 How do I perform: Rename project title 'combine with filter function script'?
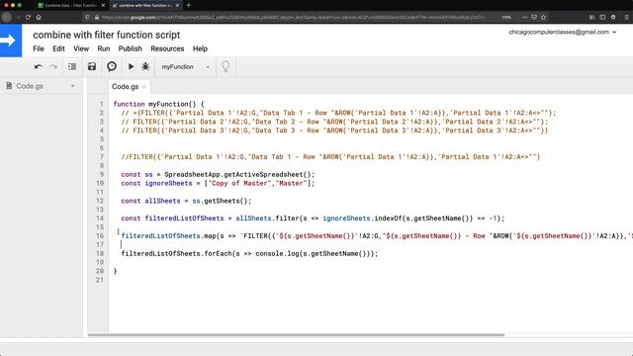tap(107, 36)
